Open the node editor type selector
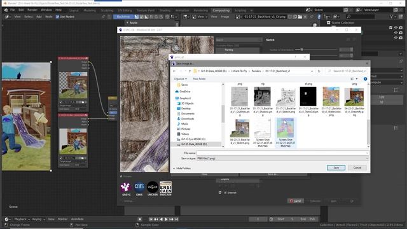407x229 pixels. click(8, 17)
